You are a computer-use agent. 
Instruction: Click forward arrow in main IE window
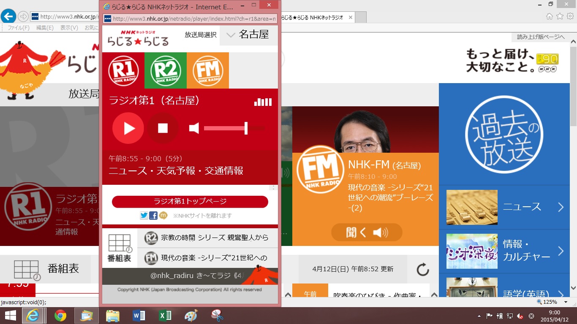coord(23,16)
